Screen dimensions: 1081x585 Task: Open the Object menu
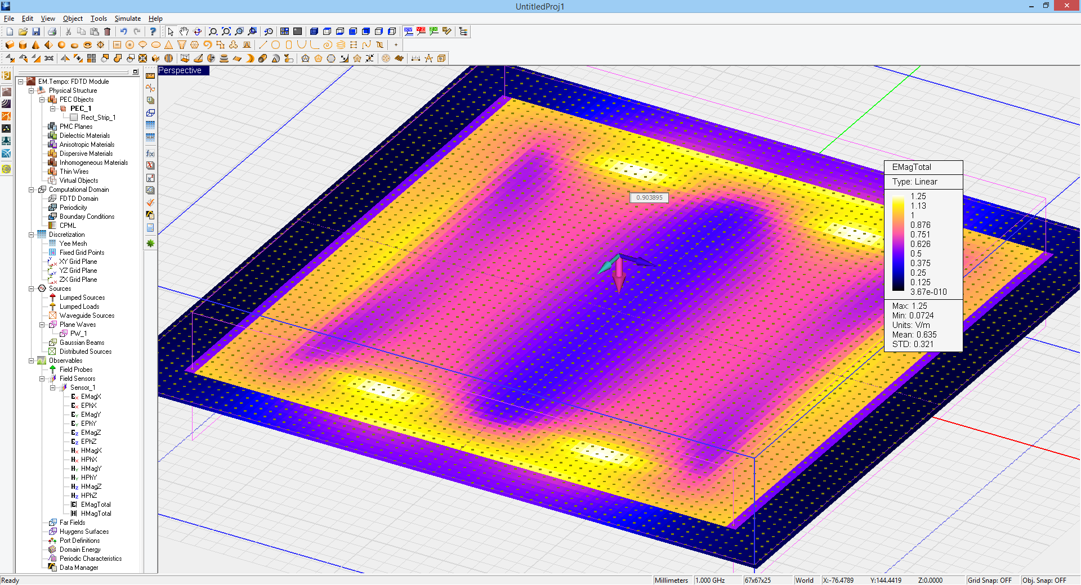coord(73,19)
